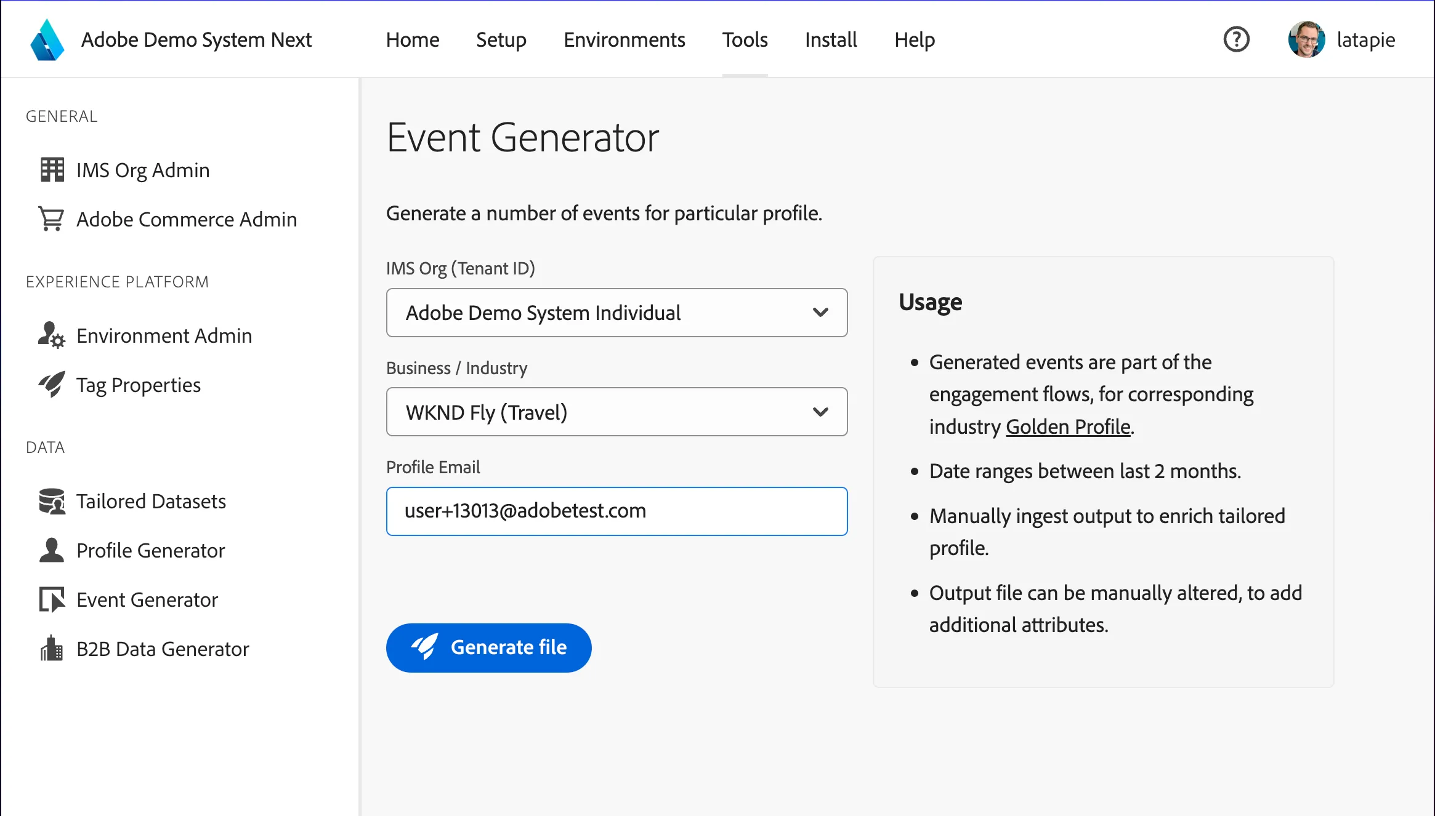Image resolution: width=1435 pixels, height=816 pixels.
Task: Open Profile Generator sidebar link
Action: click(x=151, y=550)
